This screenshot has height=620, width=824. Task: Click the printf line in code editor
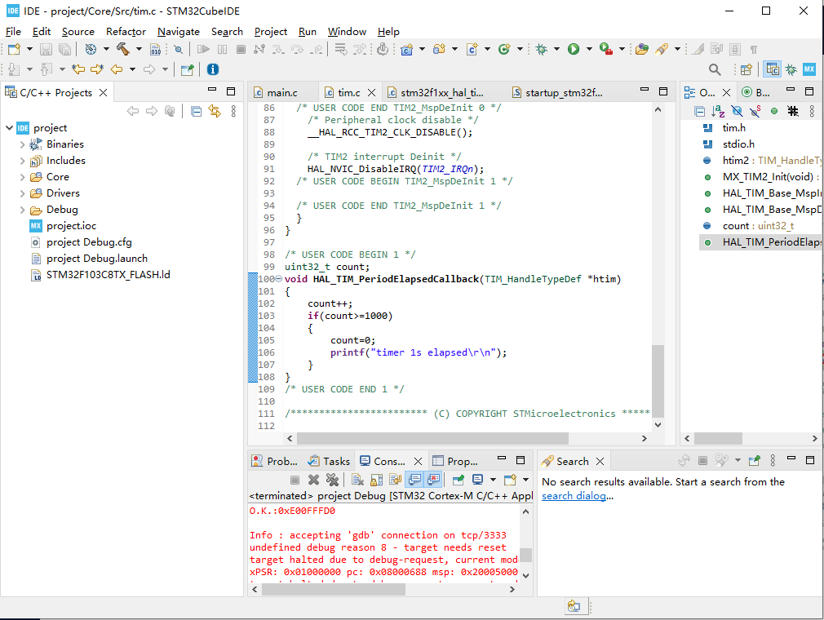419,352
